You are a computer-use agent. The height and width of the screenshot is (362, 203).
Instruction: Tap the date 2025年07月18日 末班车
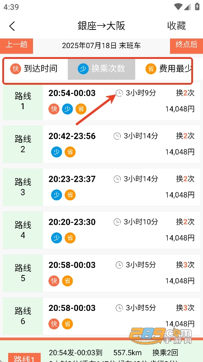(x=101, y=46)
